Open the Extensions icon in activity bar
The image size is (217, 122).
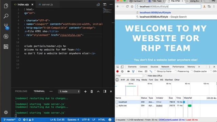tap(6, 47)
